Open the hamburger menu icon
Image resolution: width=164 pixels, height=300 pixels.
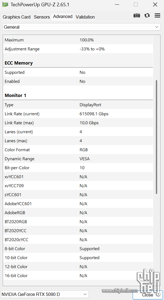click(157, 16)
